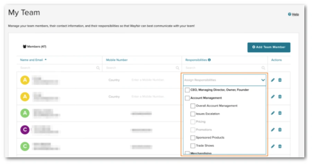Check the Issues Escalation checkbox

[193, 114]
